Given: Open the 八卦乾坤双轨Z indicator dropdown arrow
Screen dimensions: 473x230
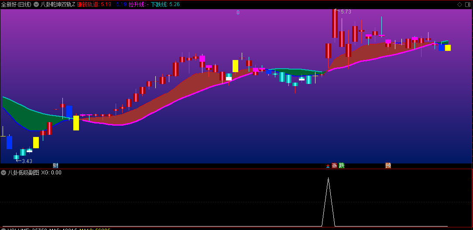Looking at the screenshot, I should click(x=36, y=4).
